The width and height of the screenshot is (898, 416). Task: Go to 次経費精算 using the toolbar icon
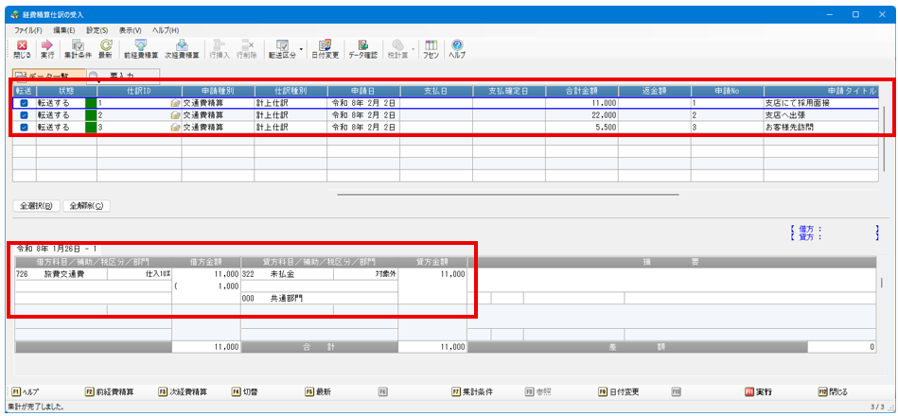click(x=182, y=49)
